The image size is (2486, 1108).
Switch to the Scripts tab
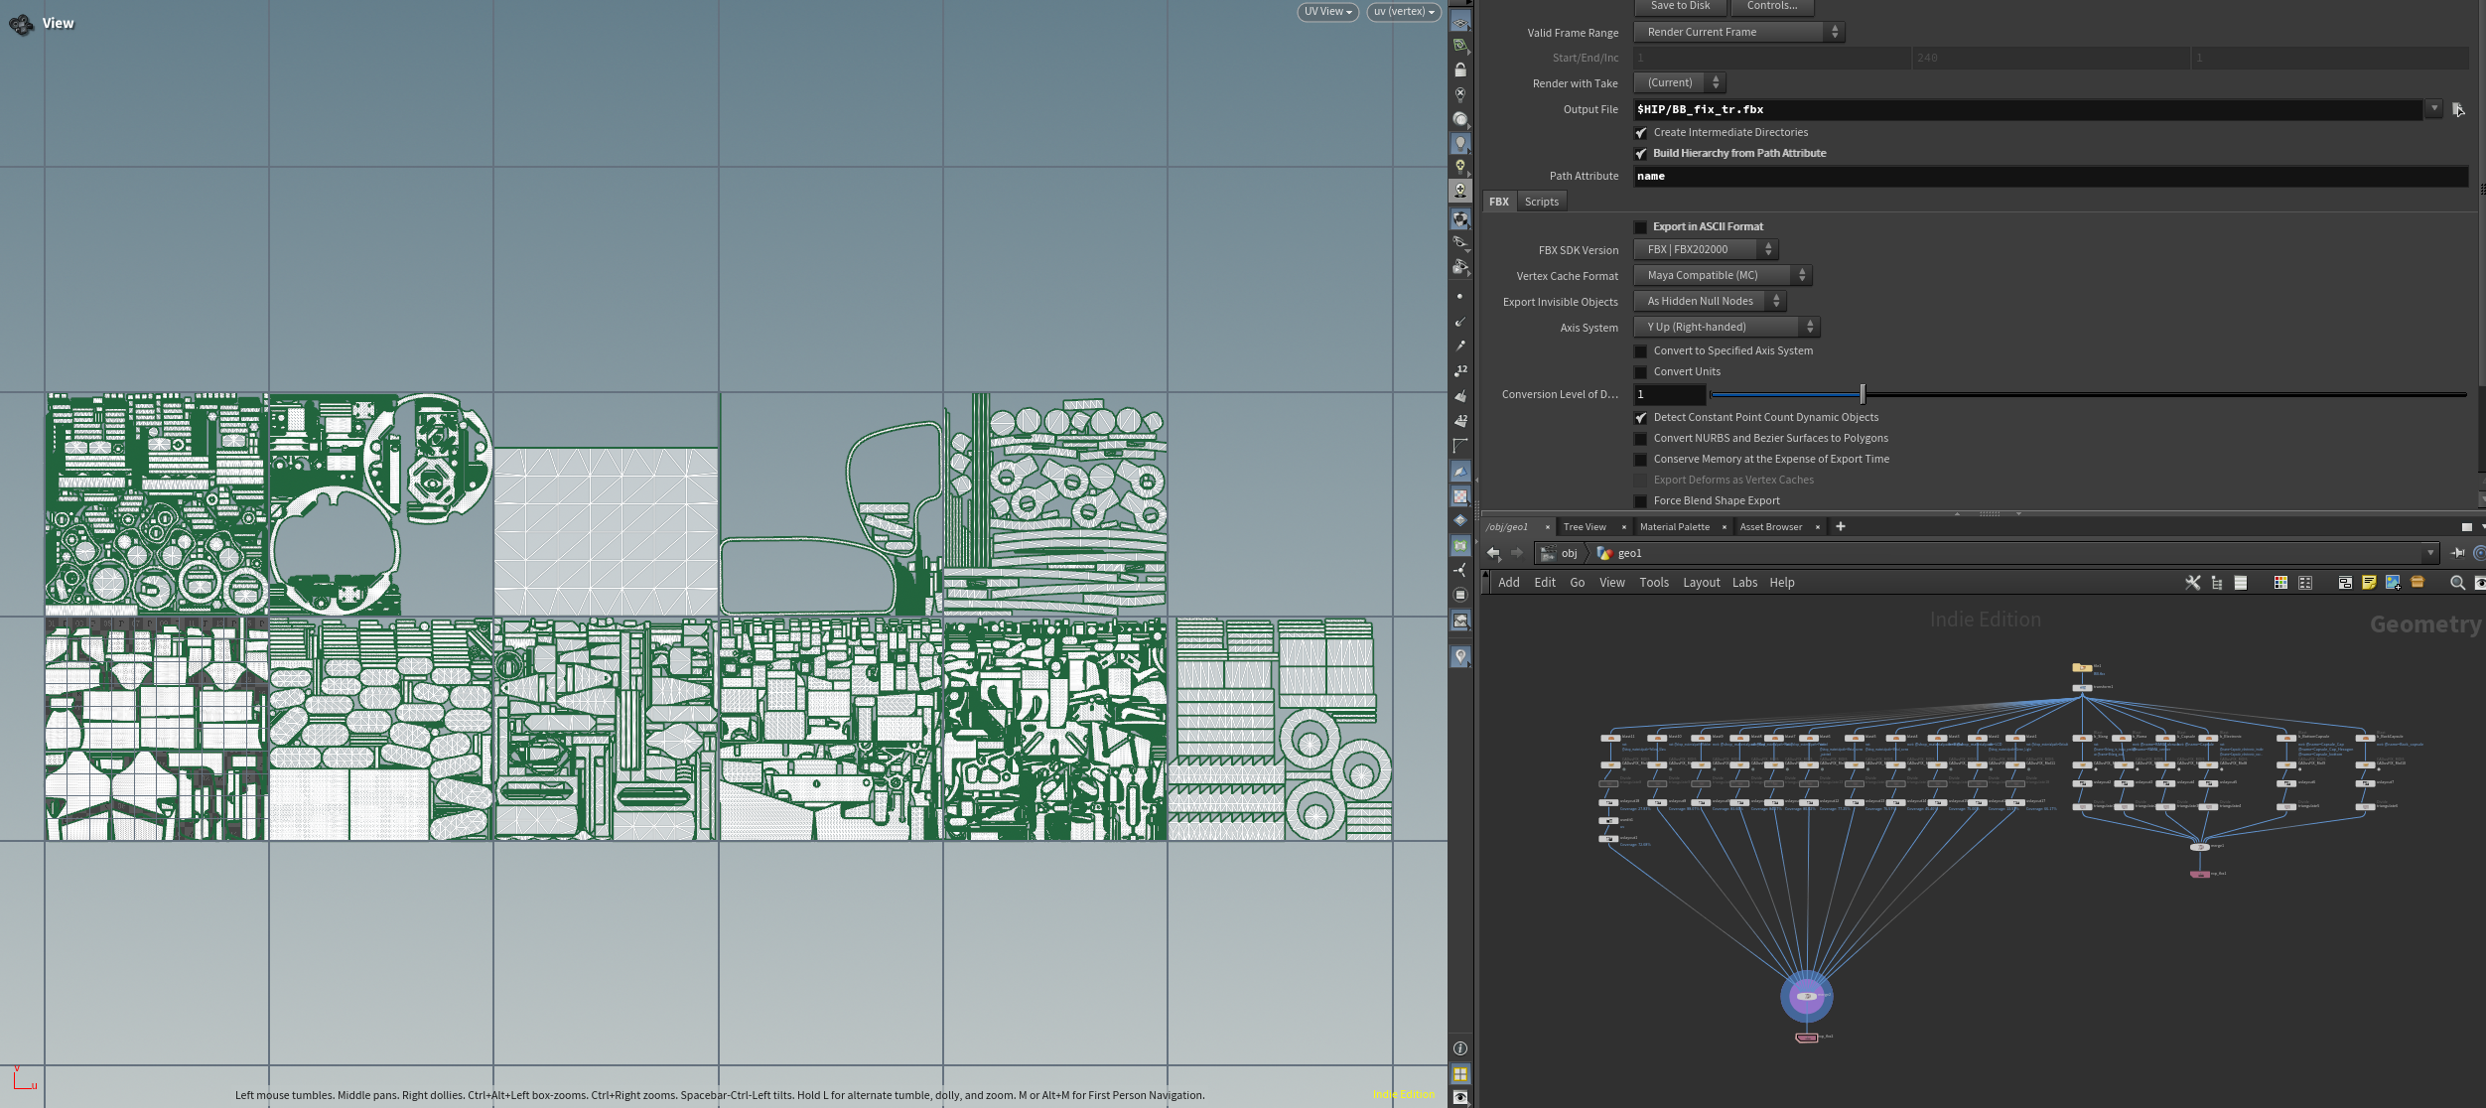[x=1541, y=202]
